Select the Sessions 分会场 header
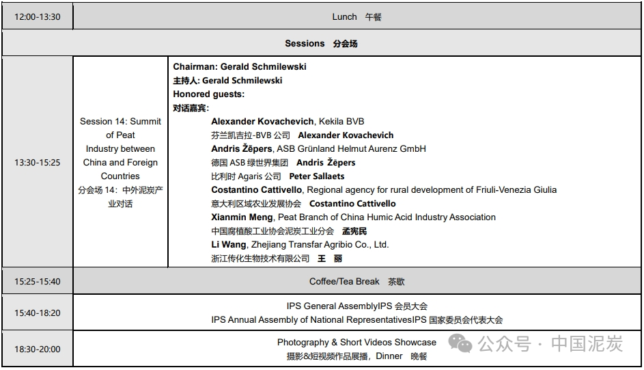 321,43
